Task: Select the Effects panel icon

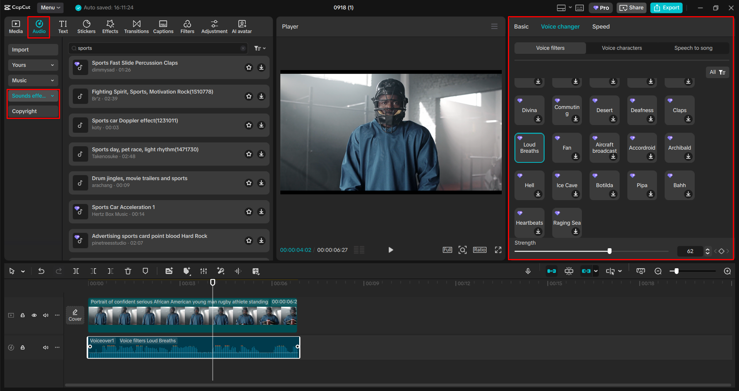Action: tap(110, 26)
